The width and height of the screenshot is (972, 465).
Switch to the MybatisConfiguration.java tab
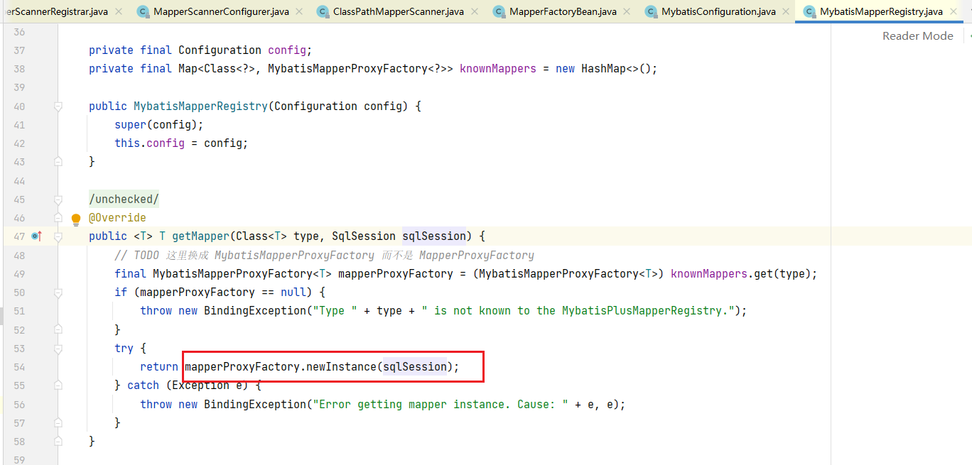[718, 11]
